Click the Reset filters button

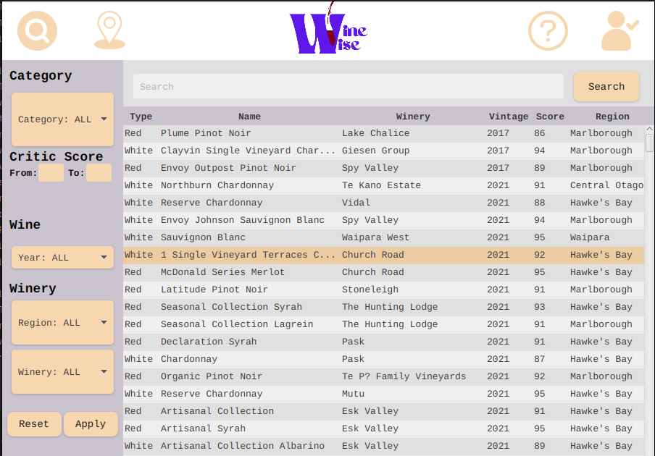coord(34,424)
